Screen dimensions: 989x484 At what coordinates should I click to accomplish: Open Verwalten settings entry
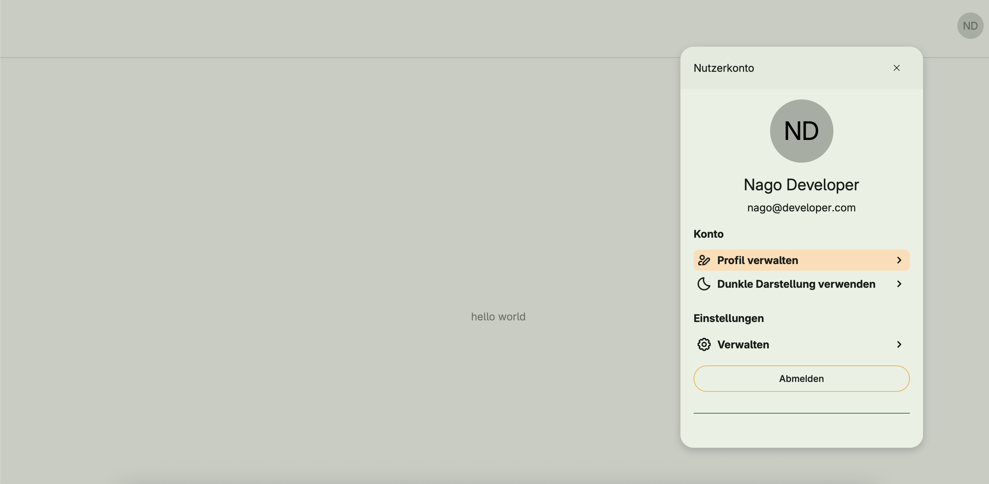coord(743,344)
